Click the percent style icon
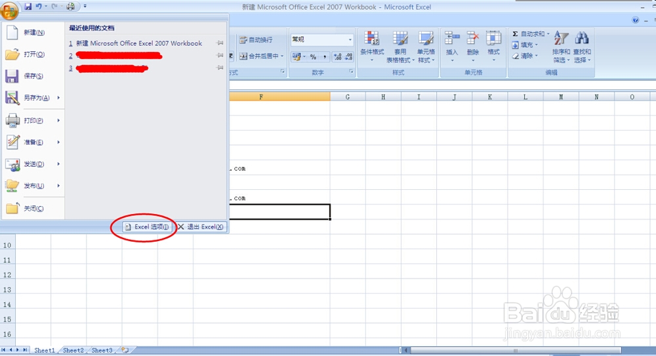The height and width of the screenshot is (356, 656). coord(313,56)
